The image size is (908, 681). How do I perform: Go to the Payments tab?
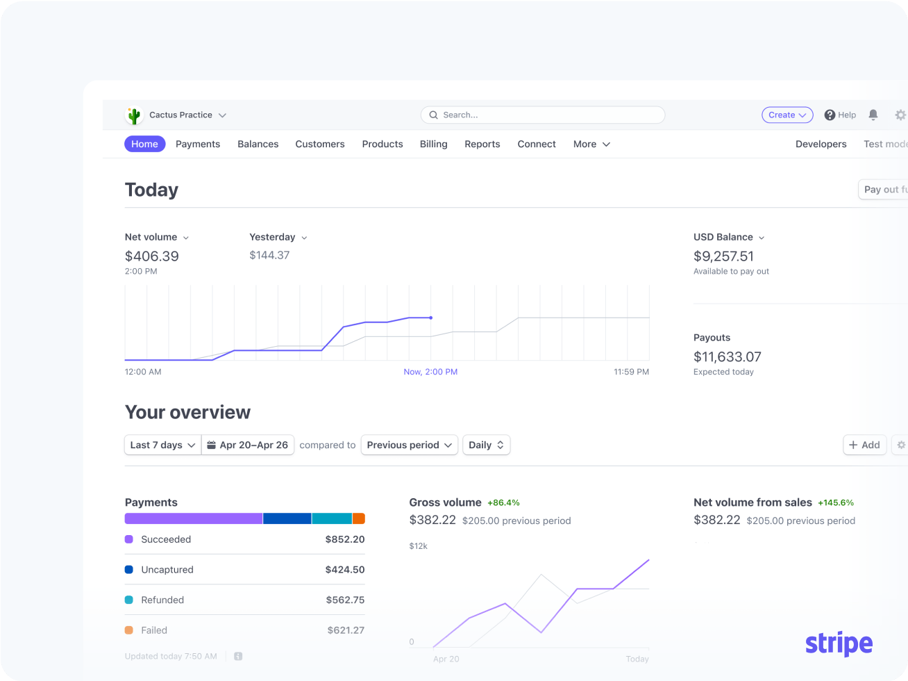(198, 144)
